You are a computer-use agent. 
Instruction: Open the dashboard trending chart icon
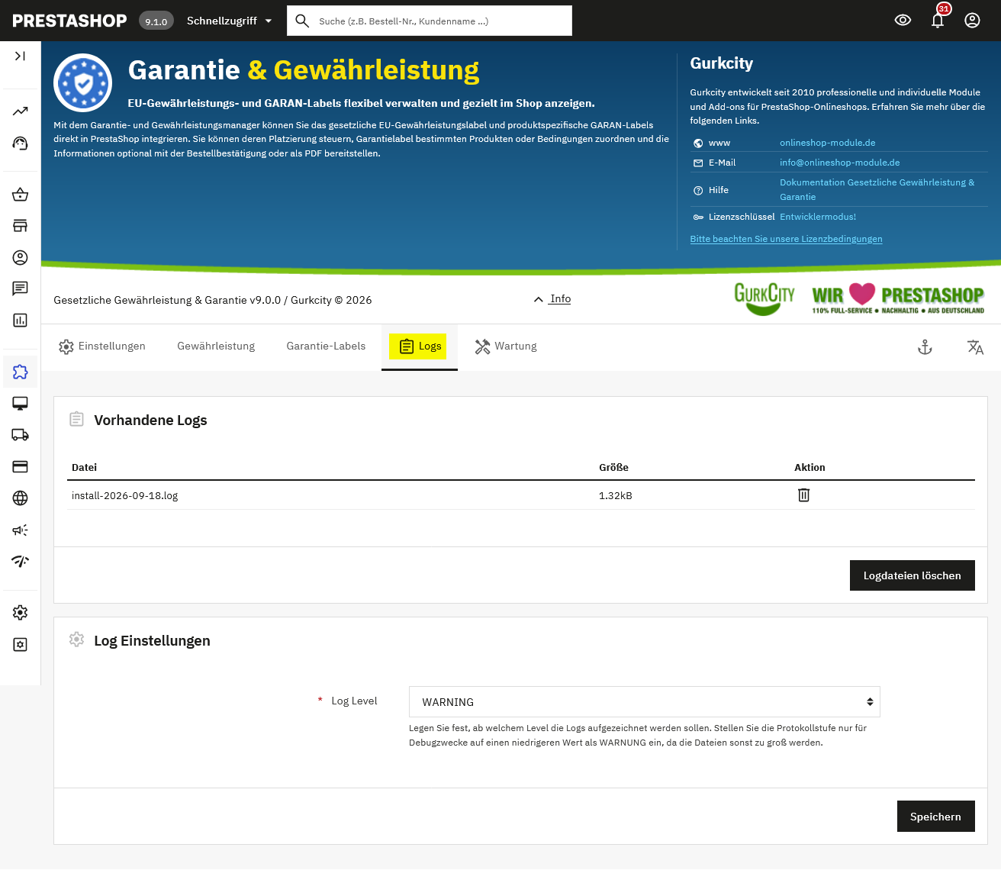point(20,111)
